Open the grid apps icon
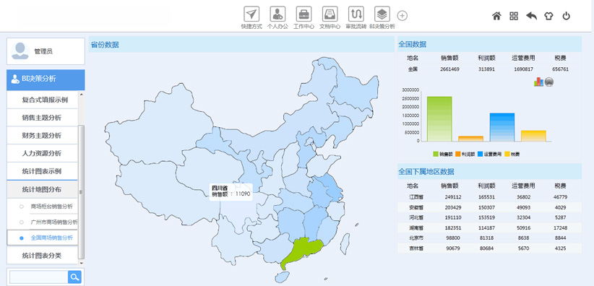This screenshot has width=594, height=286. [514, 16]
